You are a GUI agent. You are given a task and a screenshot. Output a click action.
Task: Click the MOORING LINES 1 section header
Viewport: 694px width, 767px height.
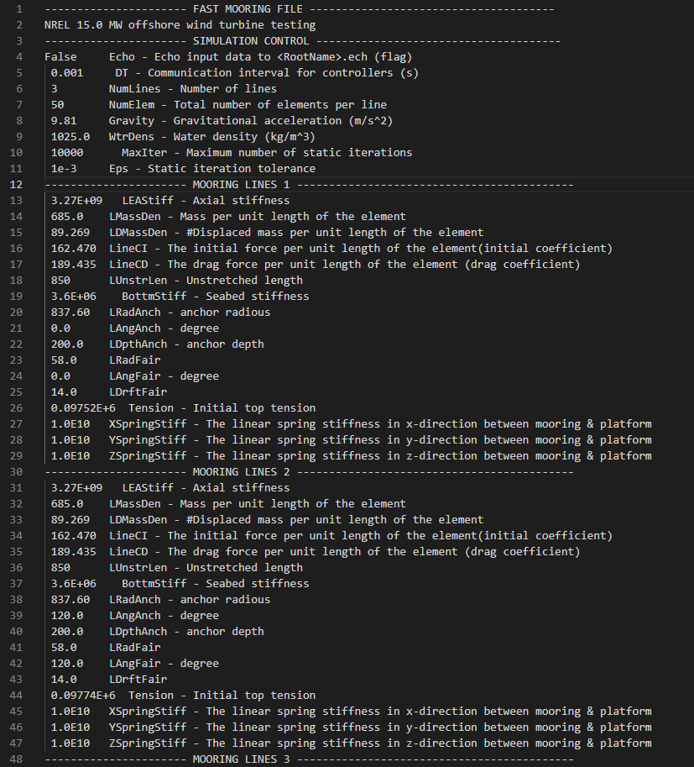[x=241, y=184]
